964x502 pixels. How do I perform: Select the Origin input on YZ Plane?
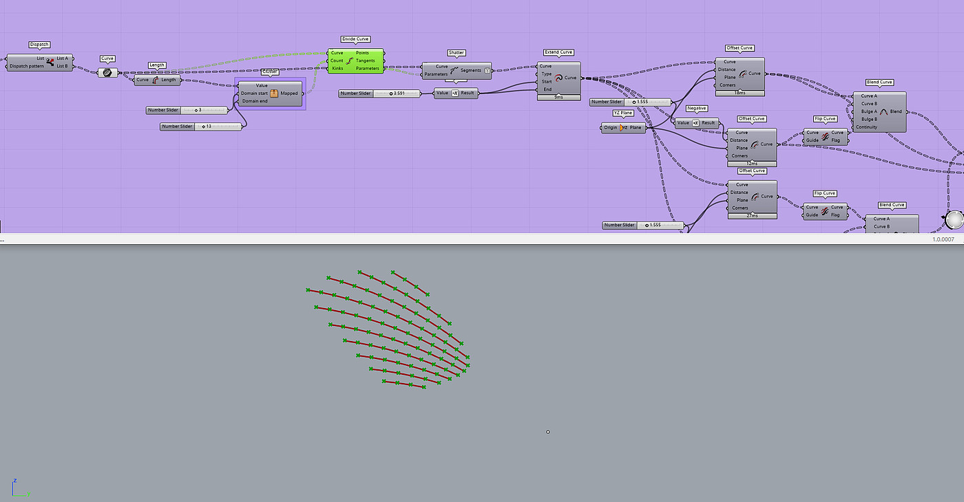(611, 127)
